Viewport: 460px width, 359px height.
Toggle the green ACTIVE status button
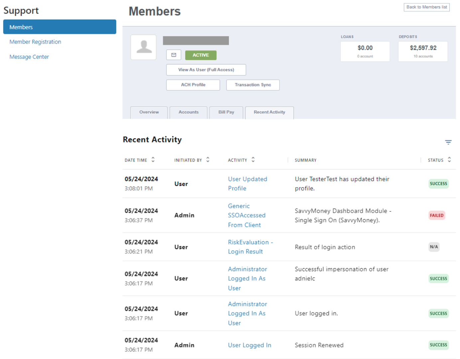[201, 55]
